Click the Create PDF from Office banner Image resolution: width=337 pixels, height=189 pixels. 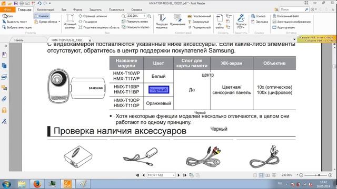tap(317, 39)
